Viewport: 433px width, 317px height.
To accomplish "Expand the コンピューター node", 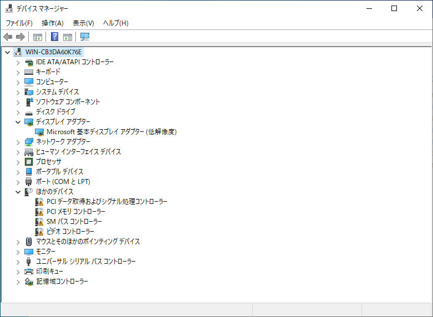I will tap(18, 83).
